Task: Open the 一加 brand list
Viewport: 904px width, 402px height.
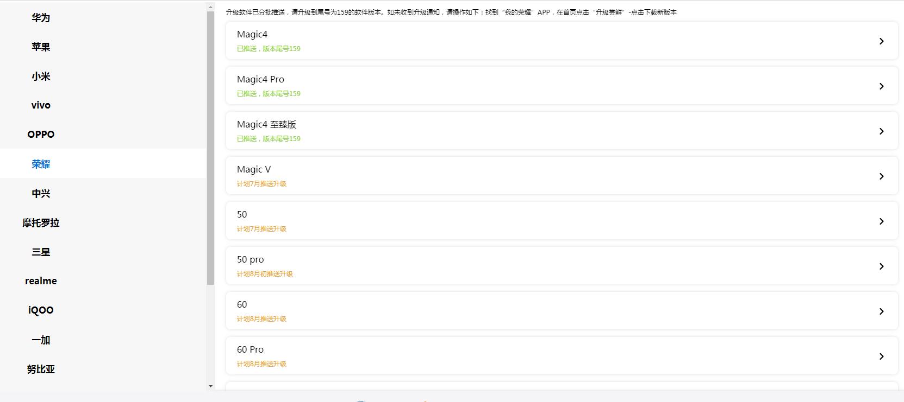Action: click(41, 340)
